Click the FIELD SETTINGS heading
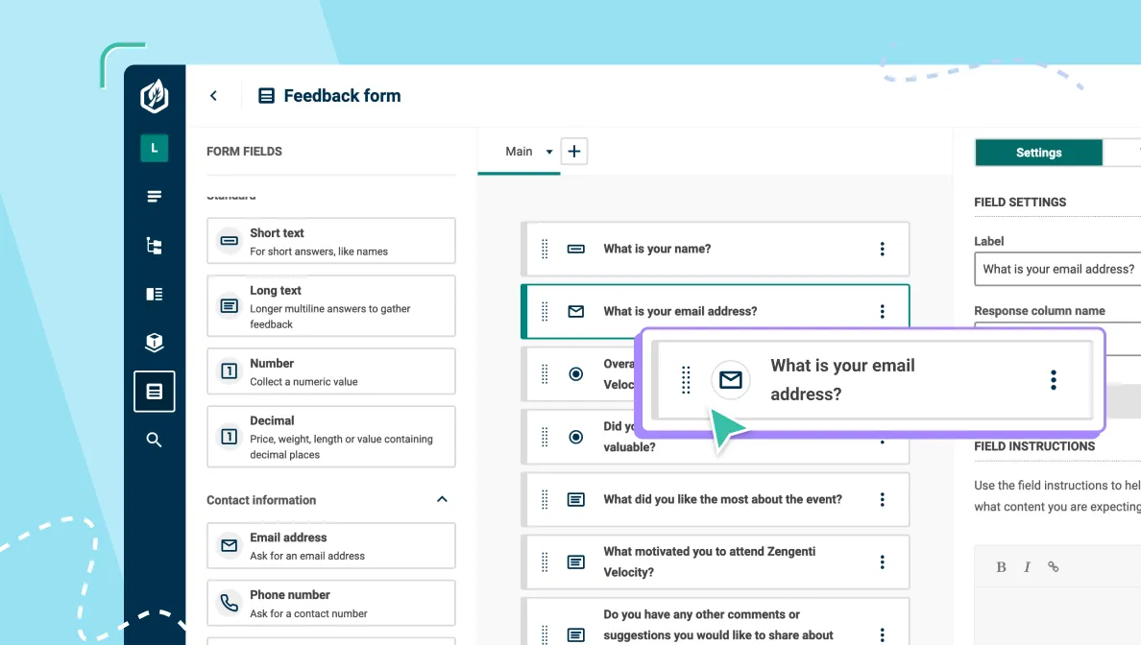Image resolution: width=1141 pixels, height=645 pixels. coord(1020,203)
